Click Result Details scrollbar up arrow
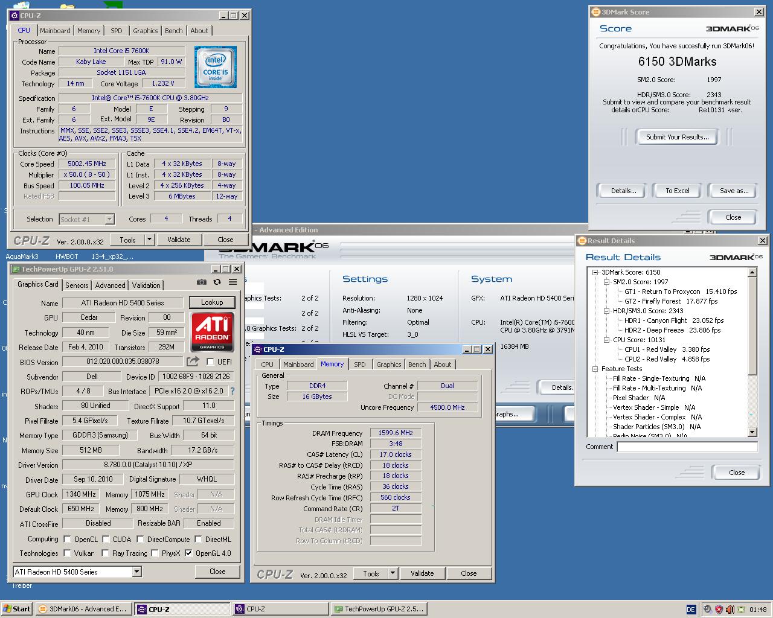773x618 pixels. point(752,273)
